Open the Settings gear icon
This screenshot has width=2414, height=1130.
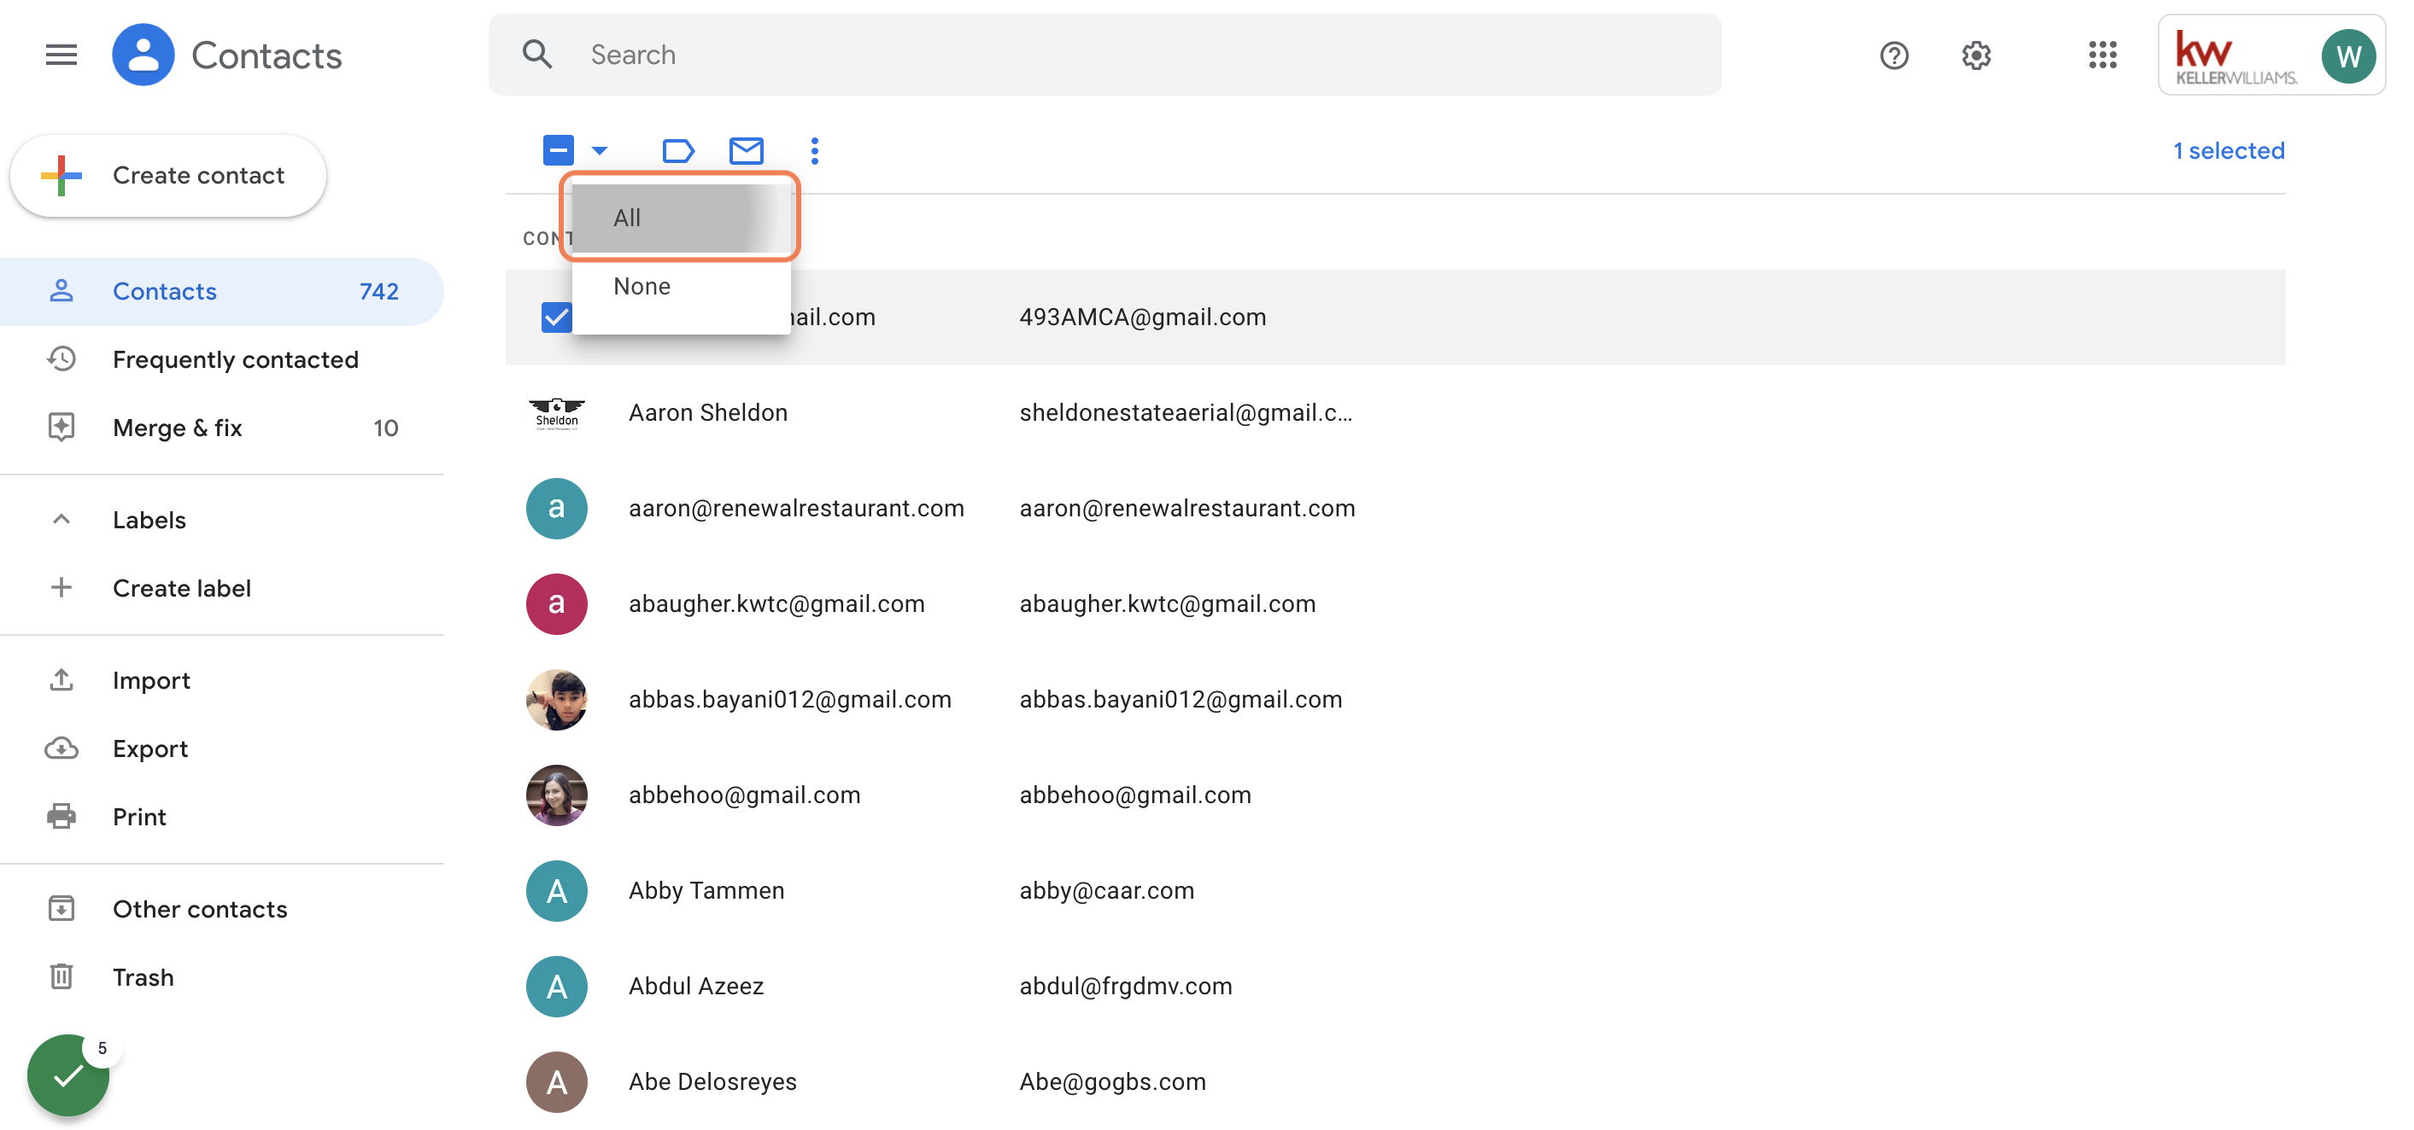pyautogui.click(x=1977, y=55)
